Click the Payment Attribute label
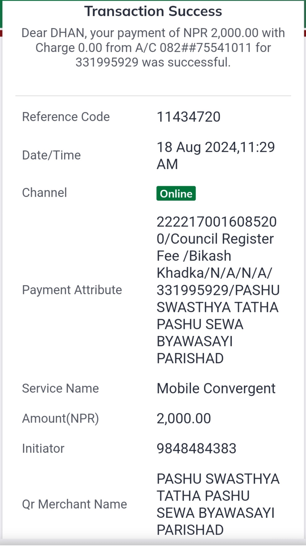This screenshot has height=551, width=306. point(72,290)
